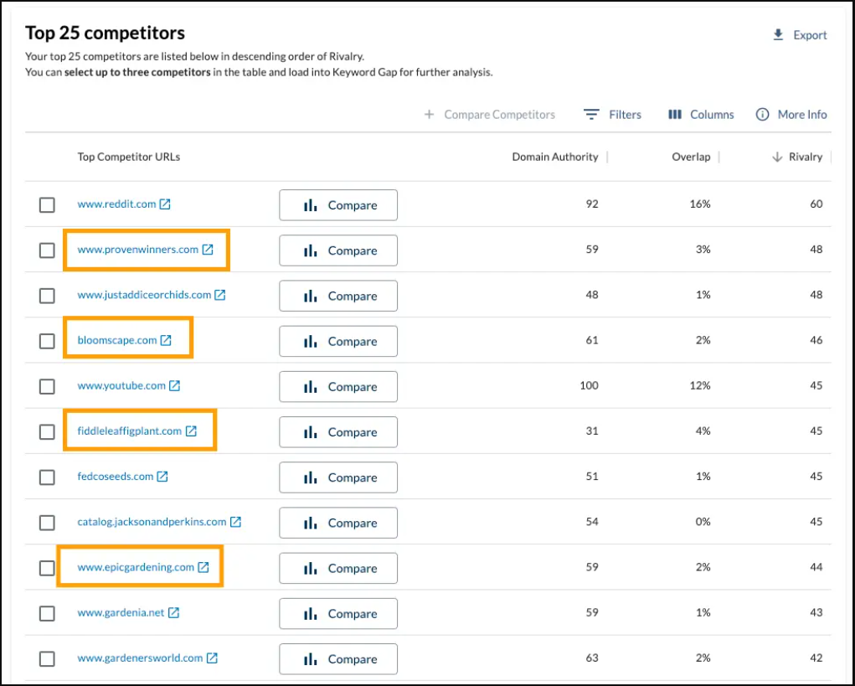Check the fiddleleaffigplant.com checkbox
This screenshot has width=855, height=686.
[47, 432]
